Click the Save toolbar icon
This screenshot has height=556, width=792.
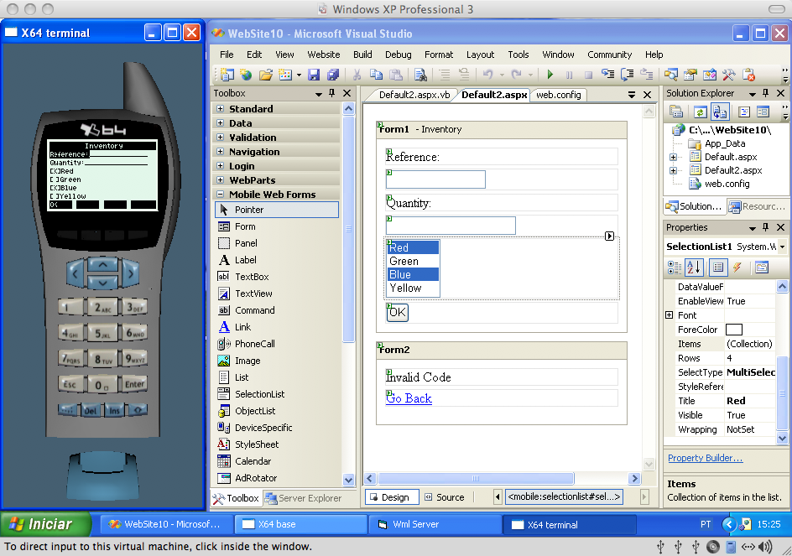314,75
